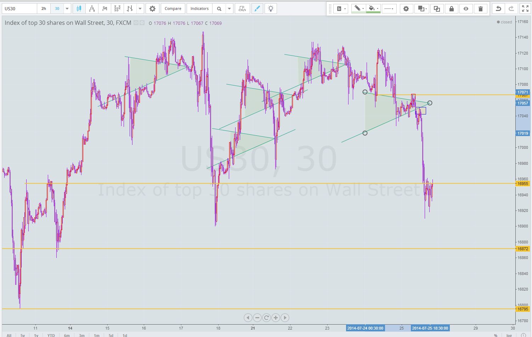This screenshot has height=337, width=532.
Task: Open the indicator search magnifier
Action: [x=219, y=9]
